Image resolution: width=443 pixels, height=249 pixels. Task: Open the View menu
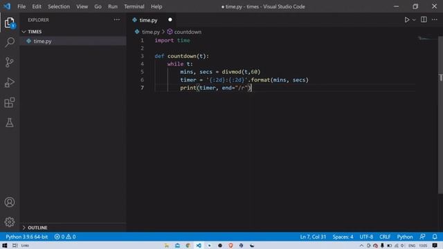coord(82,6)
